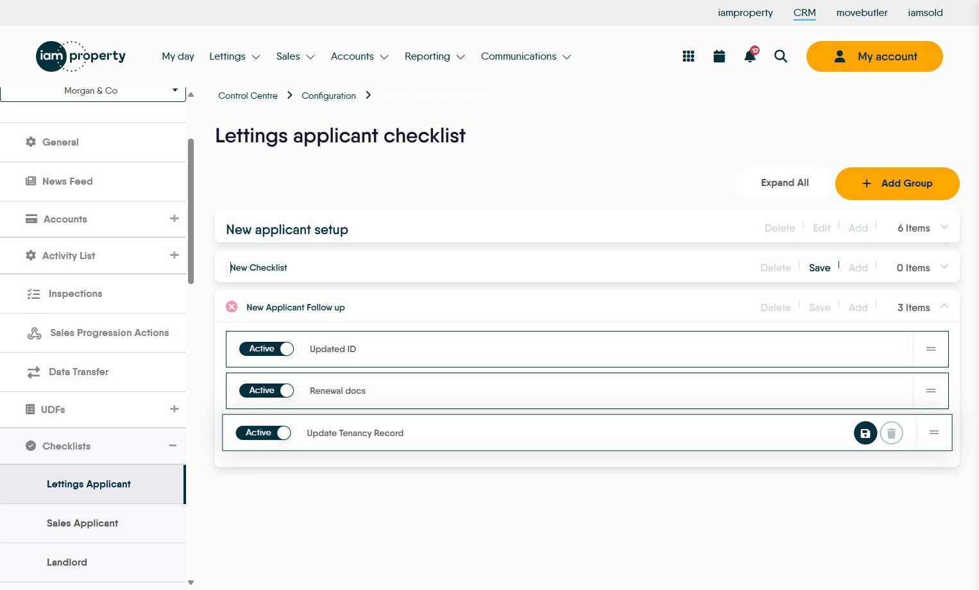Open the Reporting menu
979x590 pixels.
[x=434, y=56]
